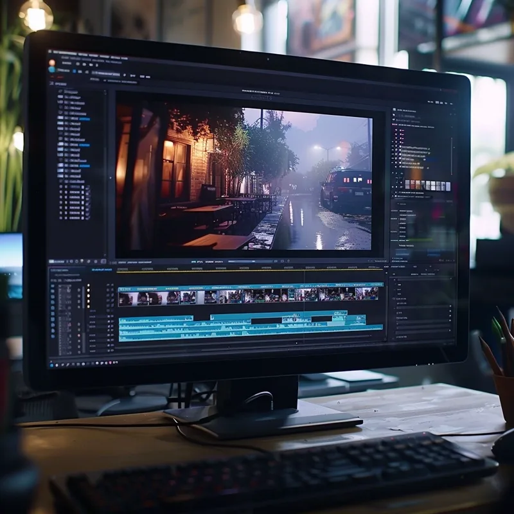Screen dimensions: 514x514
Task: Select the blue highlighted tab above the timeline
Action: coord(102,269)
